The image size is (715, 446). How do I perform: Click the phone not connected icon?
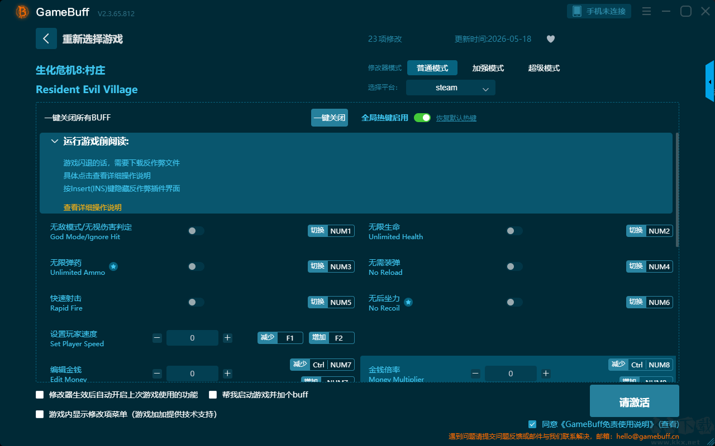pos(577,11)
